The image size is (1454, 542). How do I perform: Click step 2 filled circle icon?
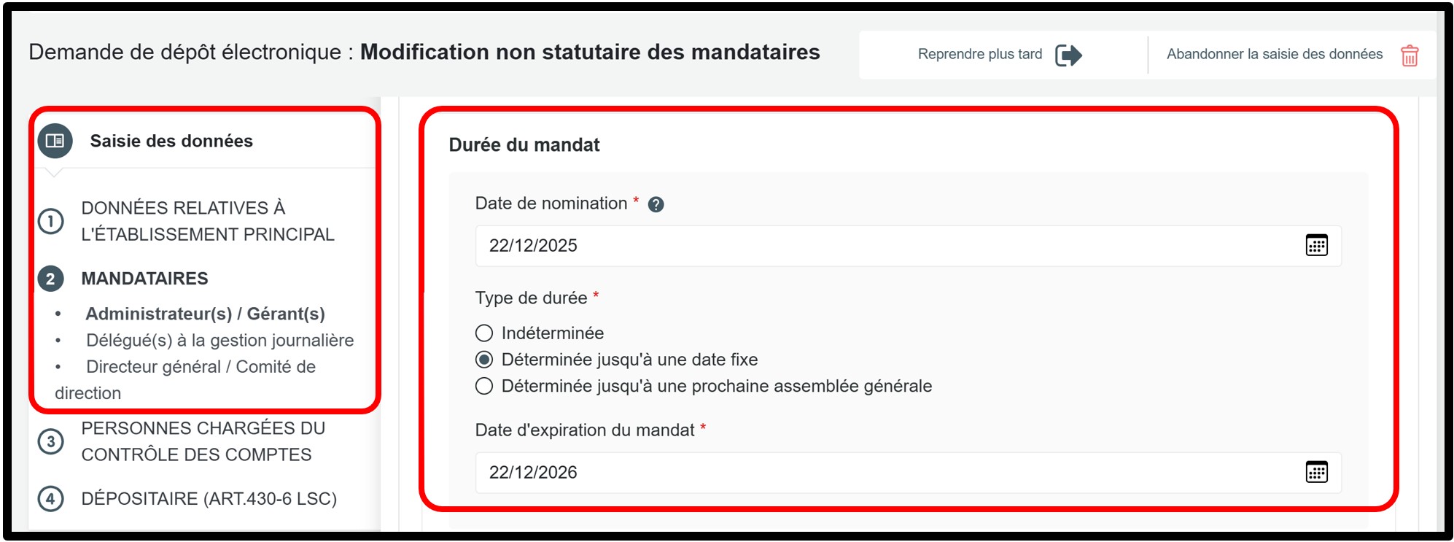point(51,279)
